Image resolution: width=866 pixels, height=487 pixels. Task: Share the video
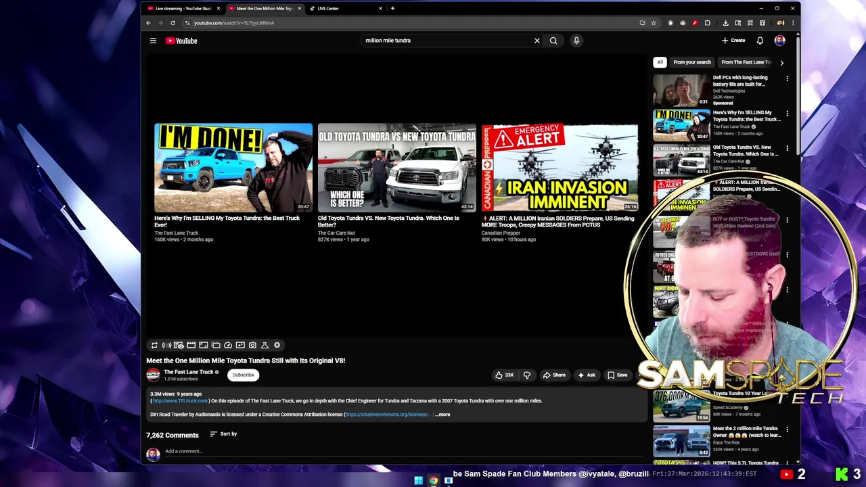pos(554,375)
